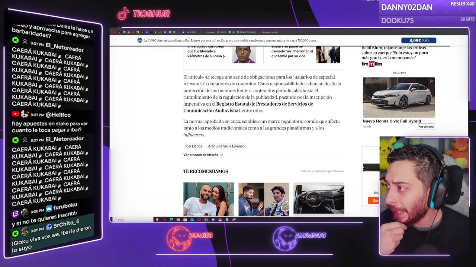Open the Nuevo Honda Civic Full Hybrid ad
The width and height of the screenshot is (476, 267).
[x=392, y=121]
